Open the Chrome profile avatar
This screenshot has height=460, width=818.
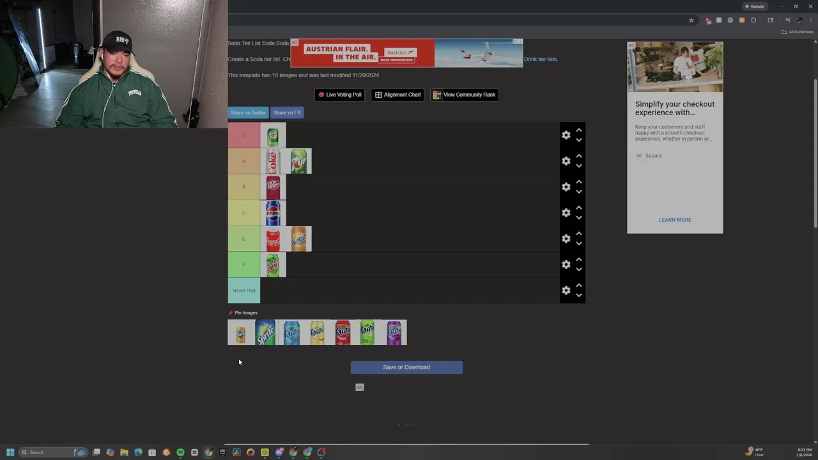coord(799,20)
